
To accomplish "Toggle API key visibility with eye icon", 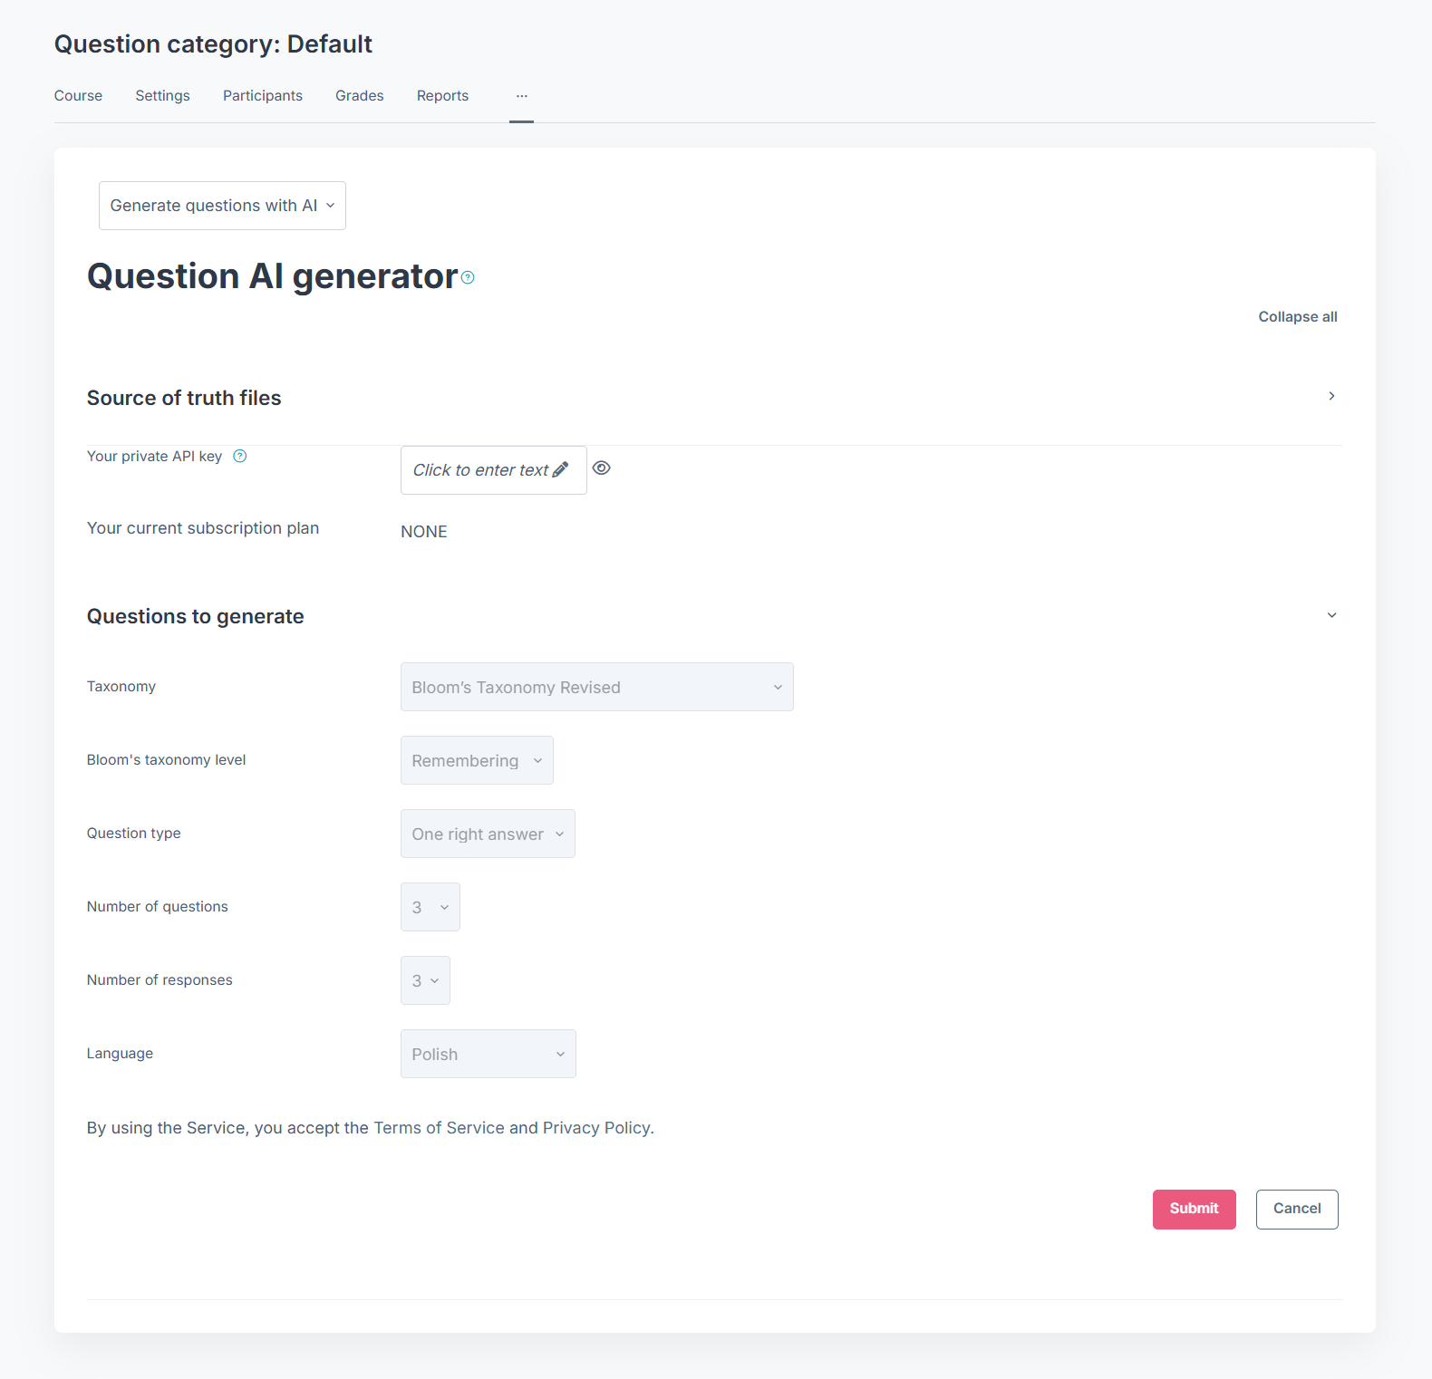I will tap(602, 468).
